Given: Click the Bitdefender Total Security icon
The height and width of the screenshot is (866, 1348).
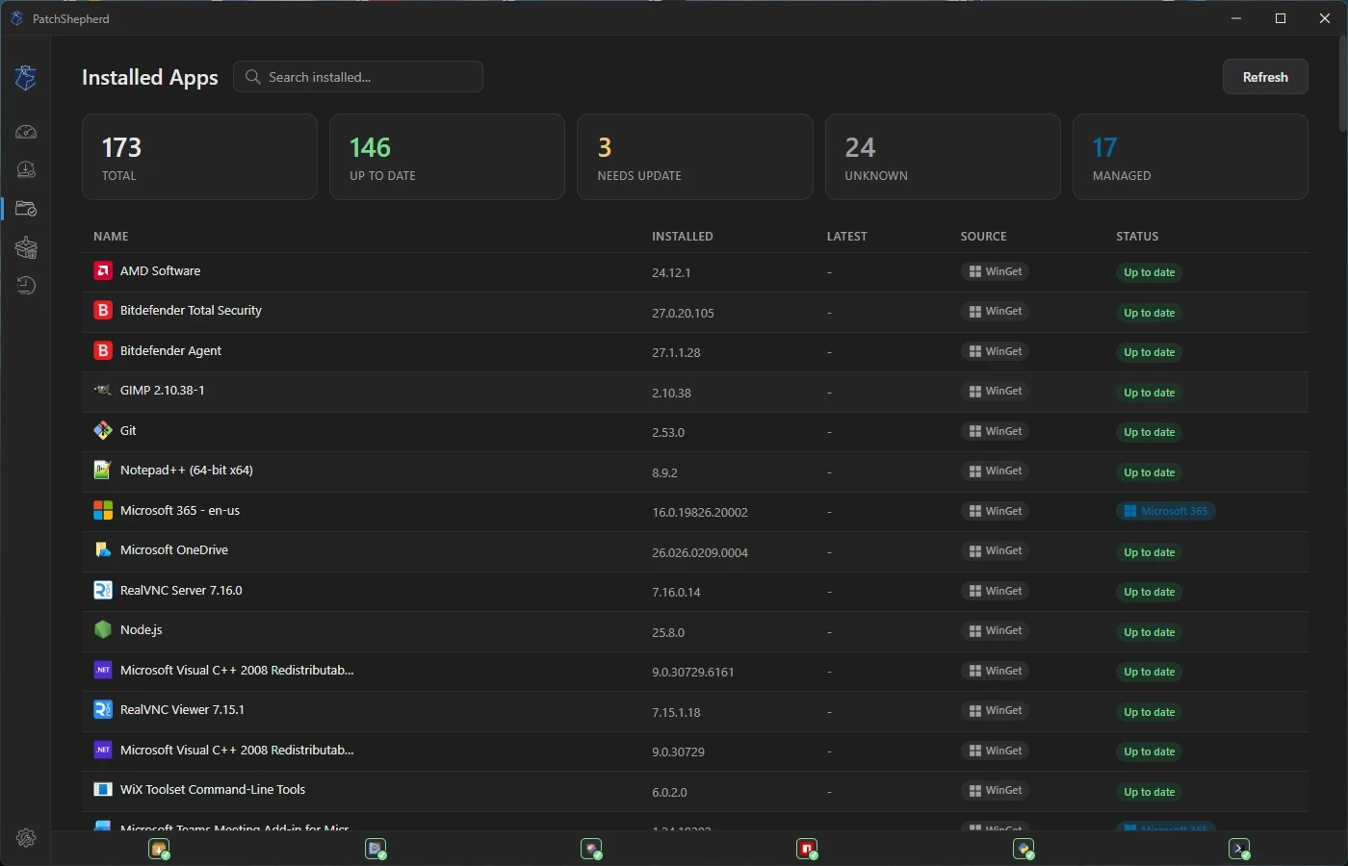Looking at the screenshot, I should (103, 311).
